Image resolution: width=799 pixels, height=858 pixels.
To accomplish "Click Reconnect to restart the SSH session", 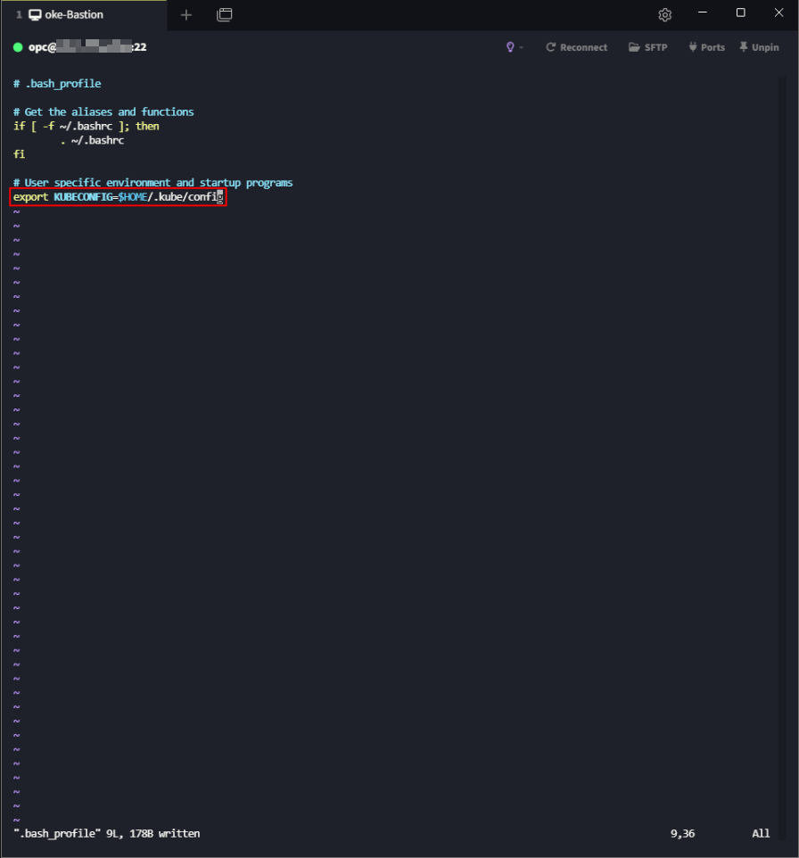I will coord(576,47).
